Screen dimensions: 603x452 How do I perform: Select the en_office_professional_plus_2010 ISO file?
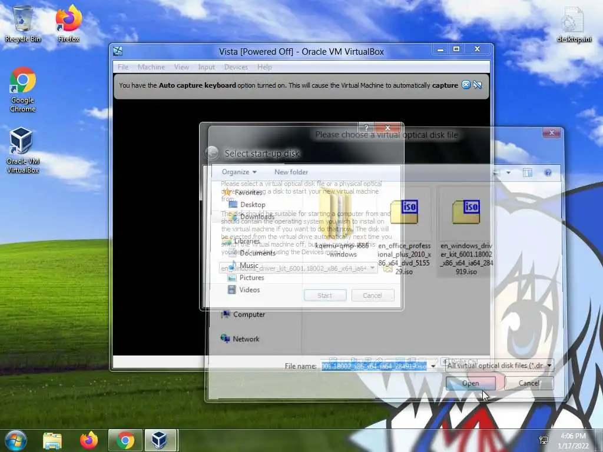coord(404,232)
